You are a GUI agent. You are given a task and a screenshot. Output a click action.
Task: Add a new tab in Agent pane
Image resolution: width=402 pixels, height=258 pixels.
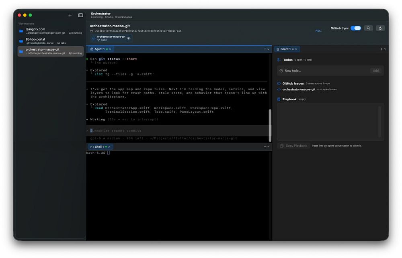tap(265, 49)
